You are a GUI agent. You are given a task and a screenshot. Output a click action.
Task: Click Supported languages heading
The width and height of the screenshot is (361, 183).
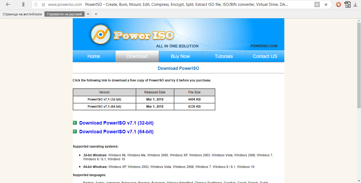coord(89,175)
